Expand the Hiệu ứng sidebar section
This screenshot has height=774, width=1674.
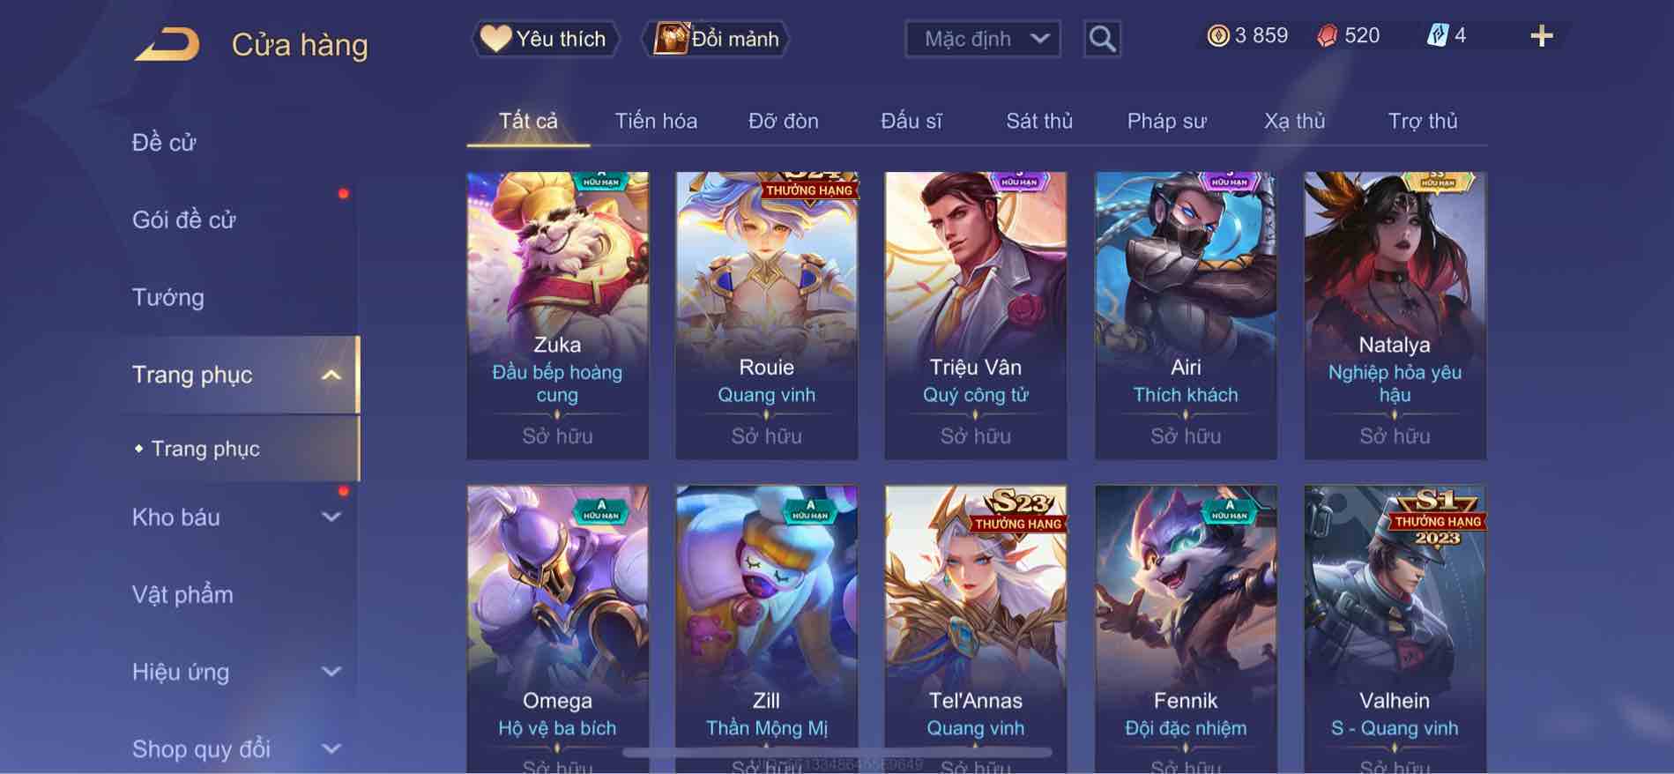331,672
